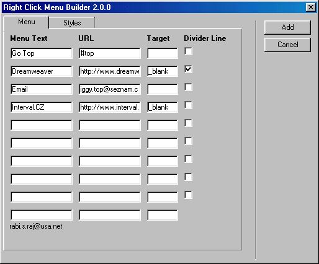Close the Right Click Menu Builder dialog
Viewport: 319px width, 264px height.
coord(311,7)
